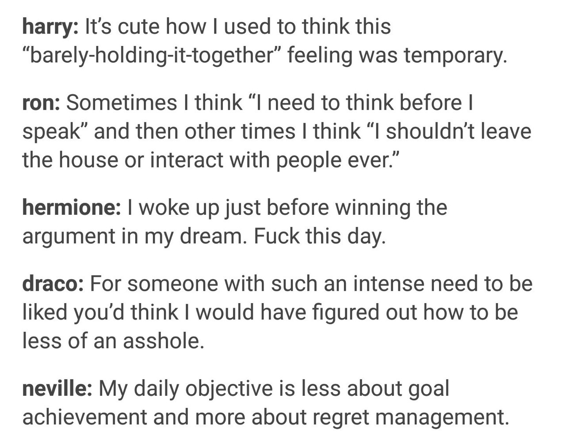Click the word "management" in Neville's quote

[440, 417]
